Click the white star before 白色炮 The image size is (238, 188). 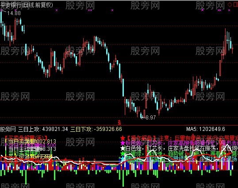[x=123, y=148]
